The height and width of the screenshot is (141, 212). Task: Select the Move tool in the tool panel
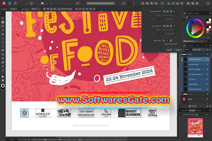(x=3, y=14)
